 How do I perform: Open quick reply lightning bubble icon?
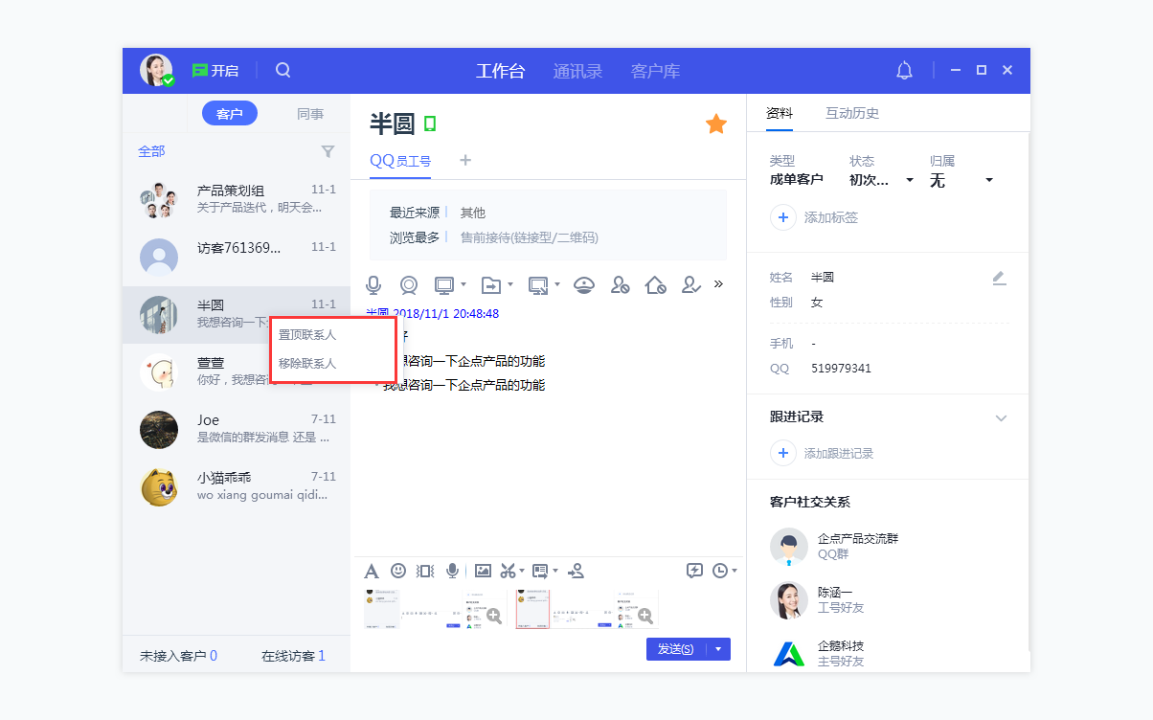[x=695, y=571]
